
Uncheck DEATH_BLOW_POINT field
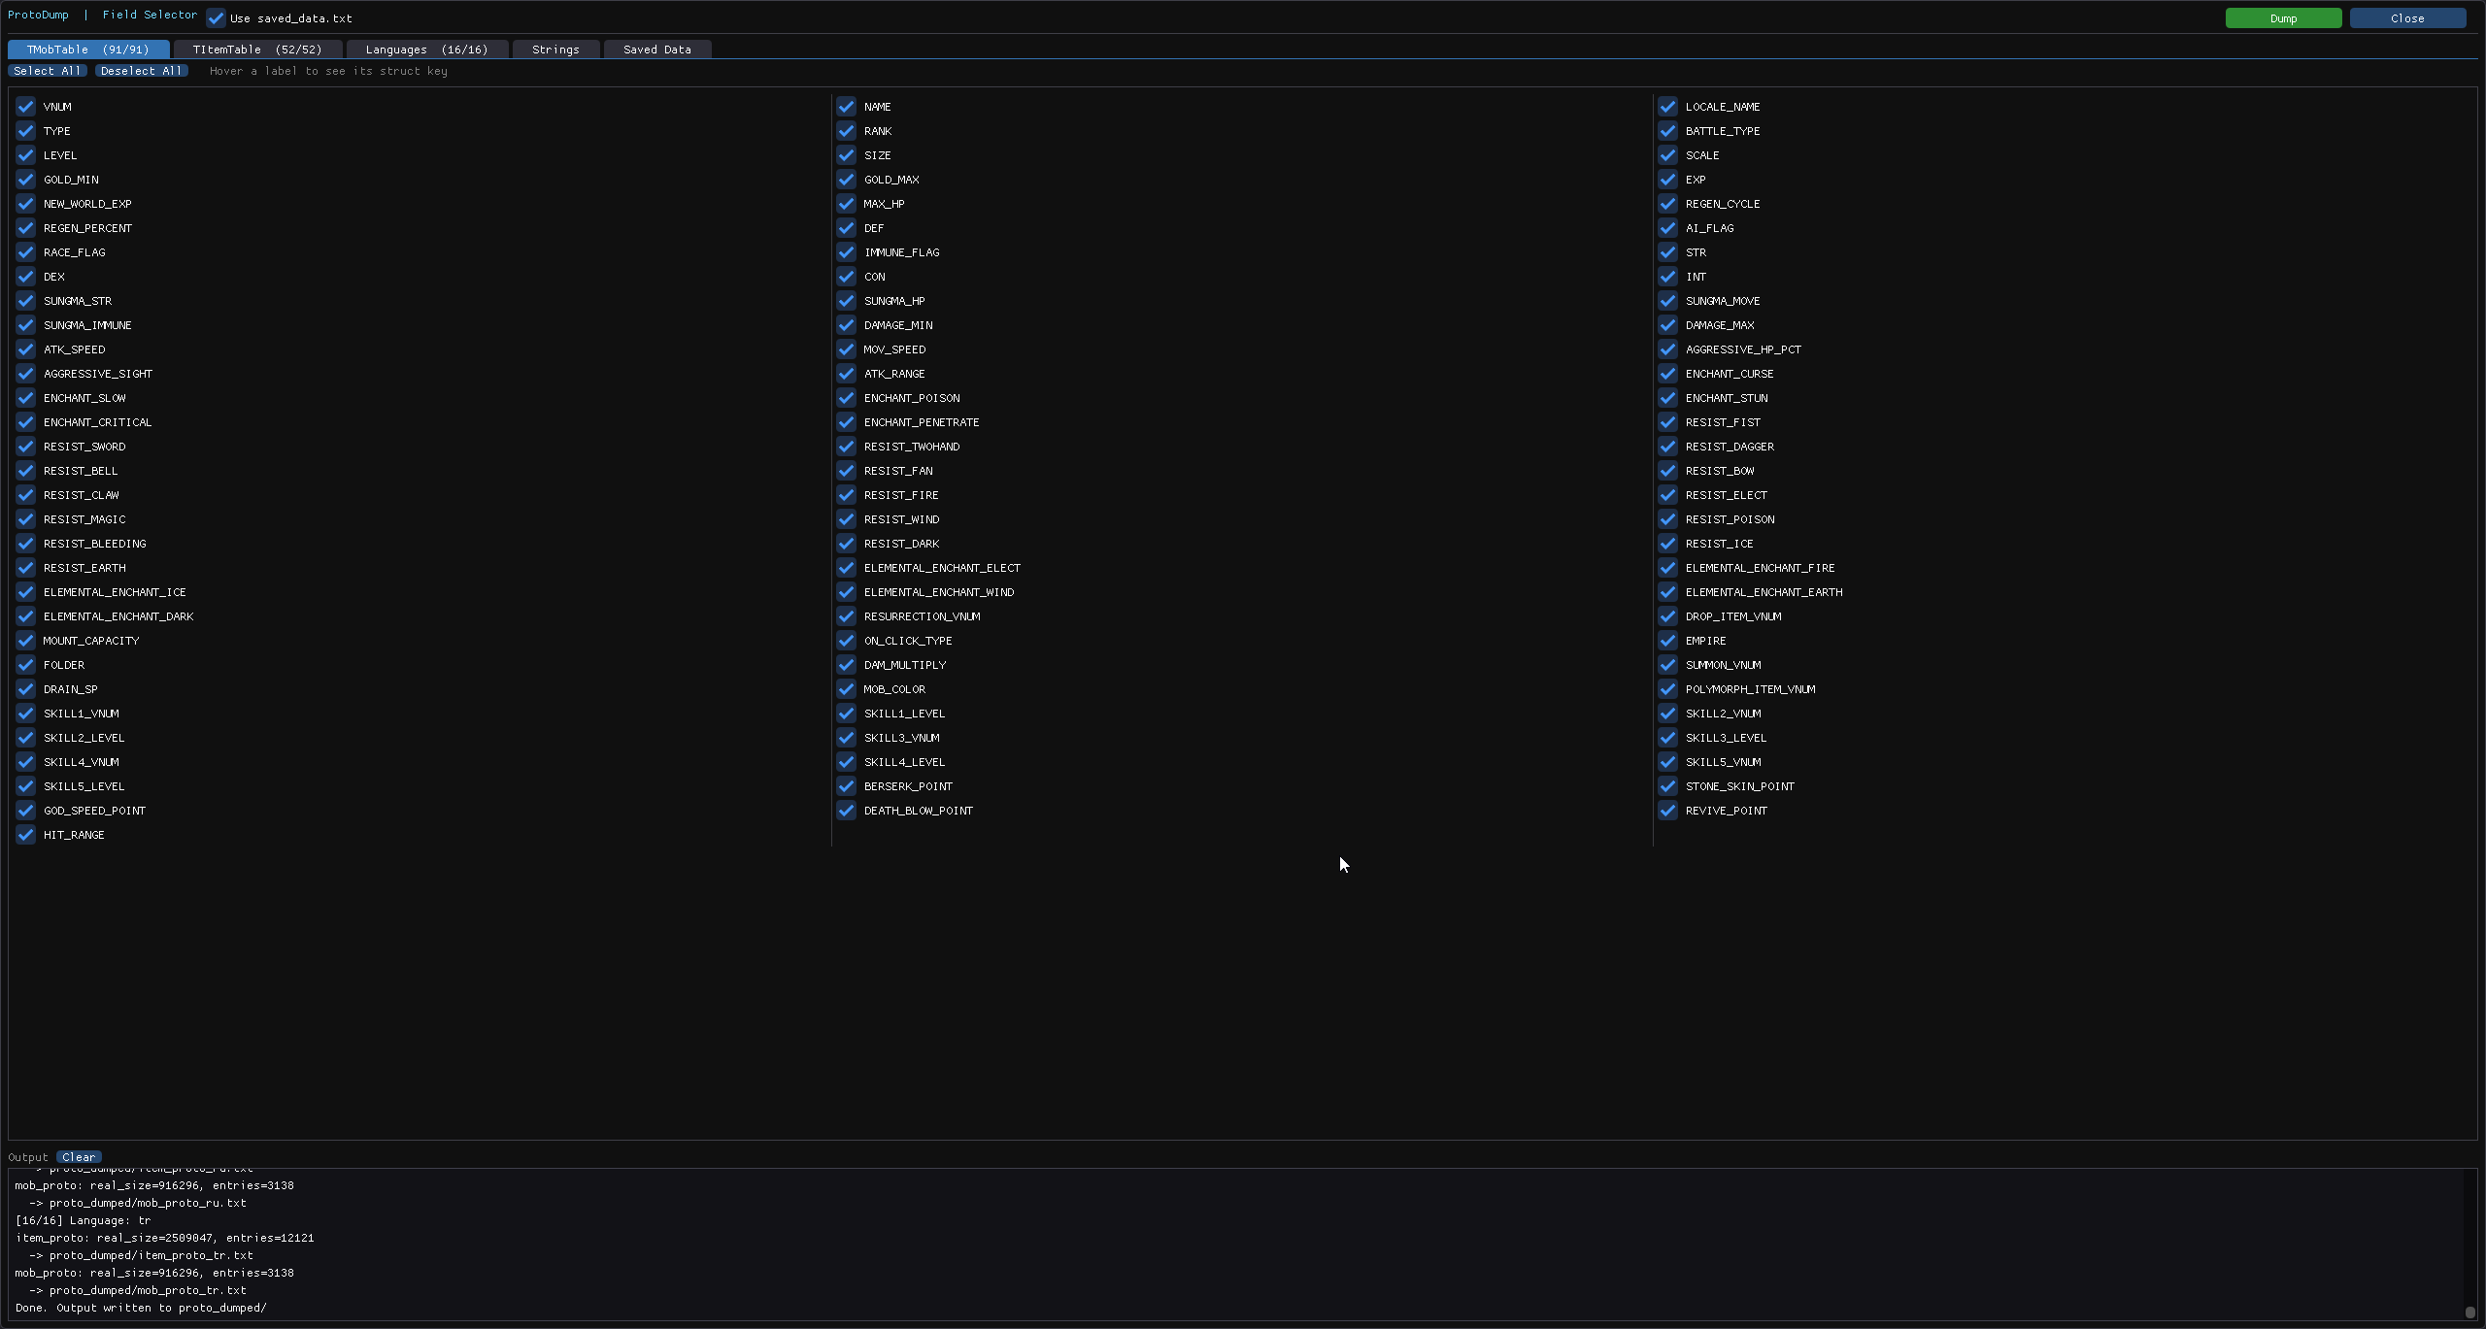coord(847,811)
